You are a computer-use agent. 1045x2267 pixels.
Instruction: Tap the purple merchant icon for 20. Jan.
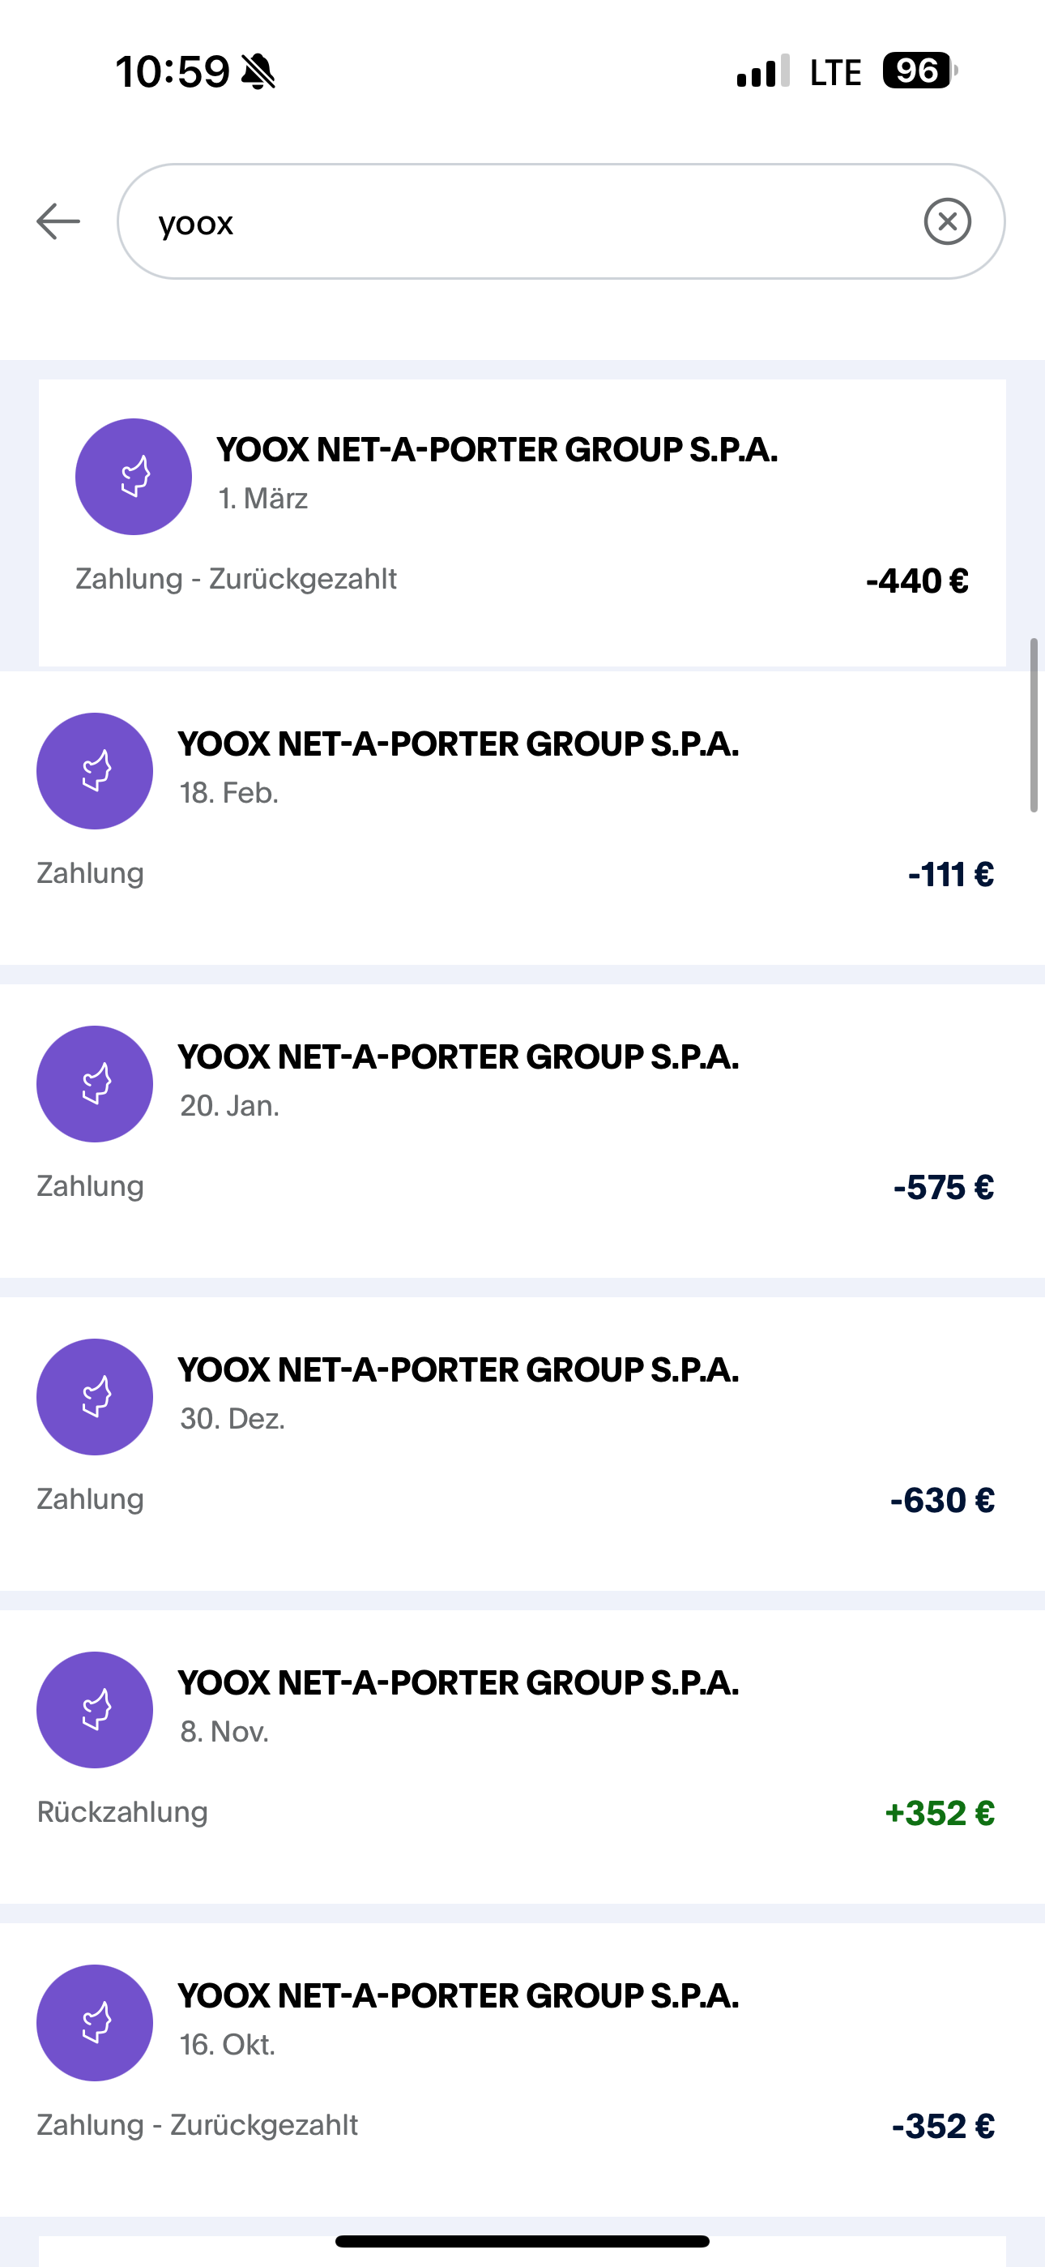click(x=95, y=1083)
